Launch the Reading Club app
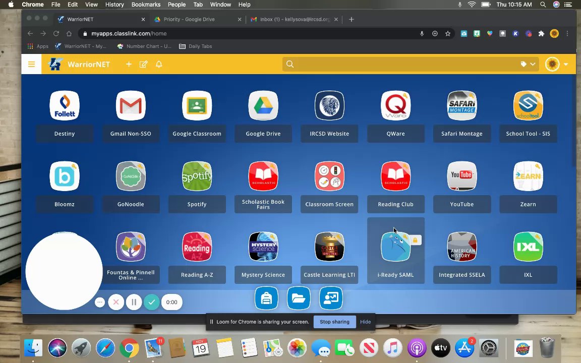581x363 pixels. [x=396, y=176]
